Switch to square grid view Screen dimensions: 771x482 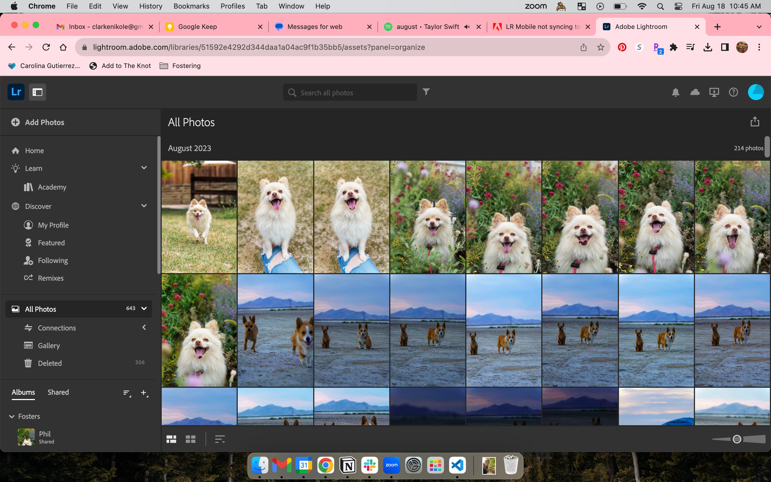click(191, 439)
